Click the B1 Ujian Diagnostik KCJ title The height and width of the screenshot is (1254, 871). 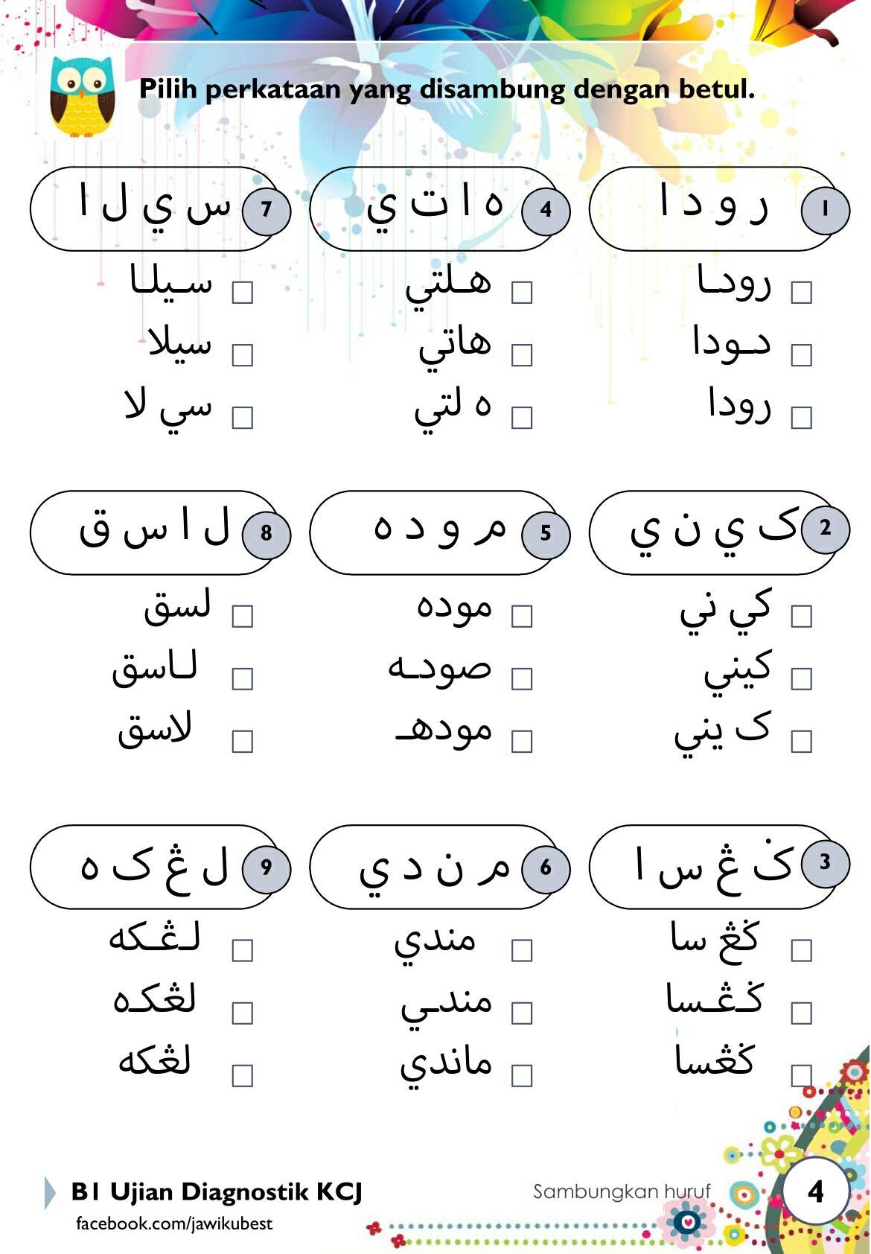tap(217, 1191)
